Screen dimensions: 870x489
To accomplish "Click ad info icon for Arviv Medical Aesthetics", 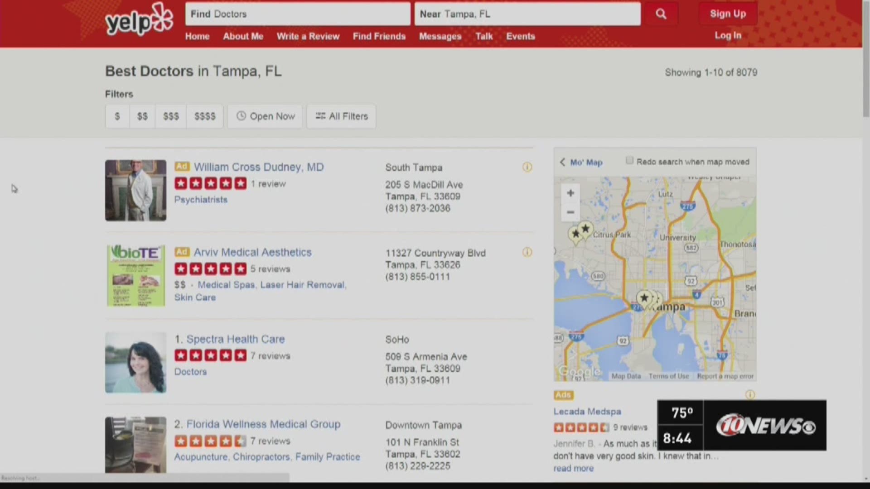I will (527, 252).
